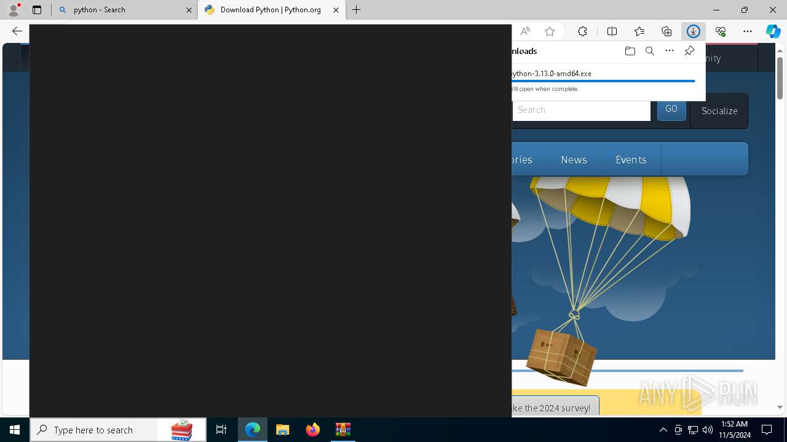Open tab actions menu icon
This screenshot has width=787, height=442.
click(37, 10)
